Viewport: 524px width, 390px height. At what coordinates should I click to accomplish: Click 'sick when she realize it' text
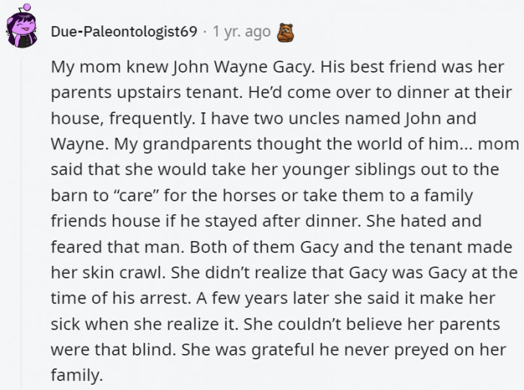click(x=144, y=324)
